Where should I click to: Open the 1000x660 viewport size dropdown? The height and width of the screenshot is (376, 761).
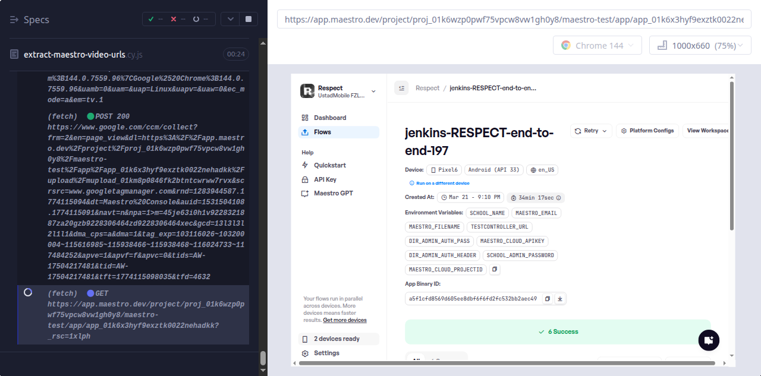pos(700,46)
